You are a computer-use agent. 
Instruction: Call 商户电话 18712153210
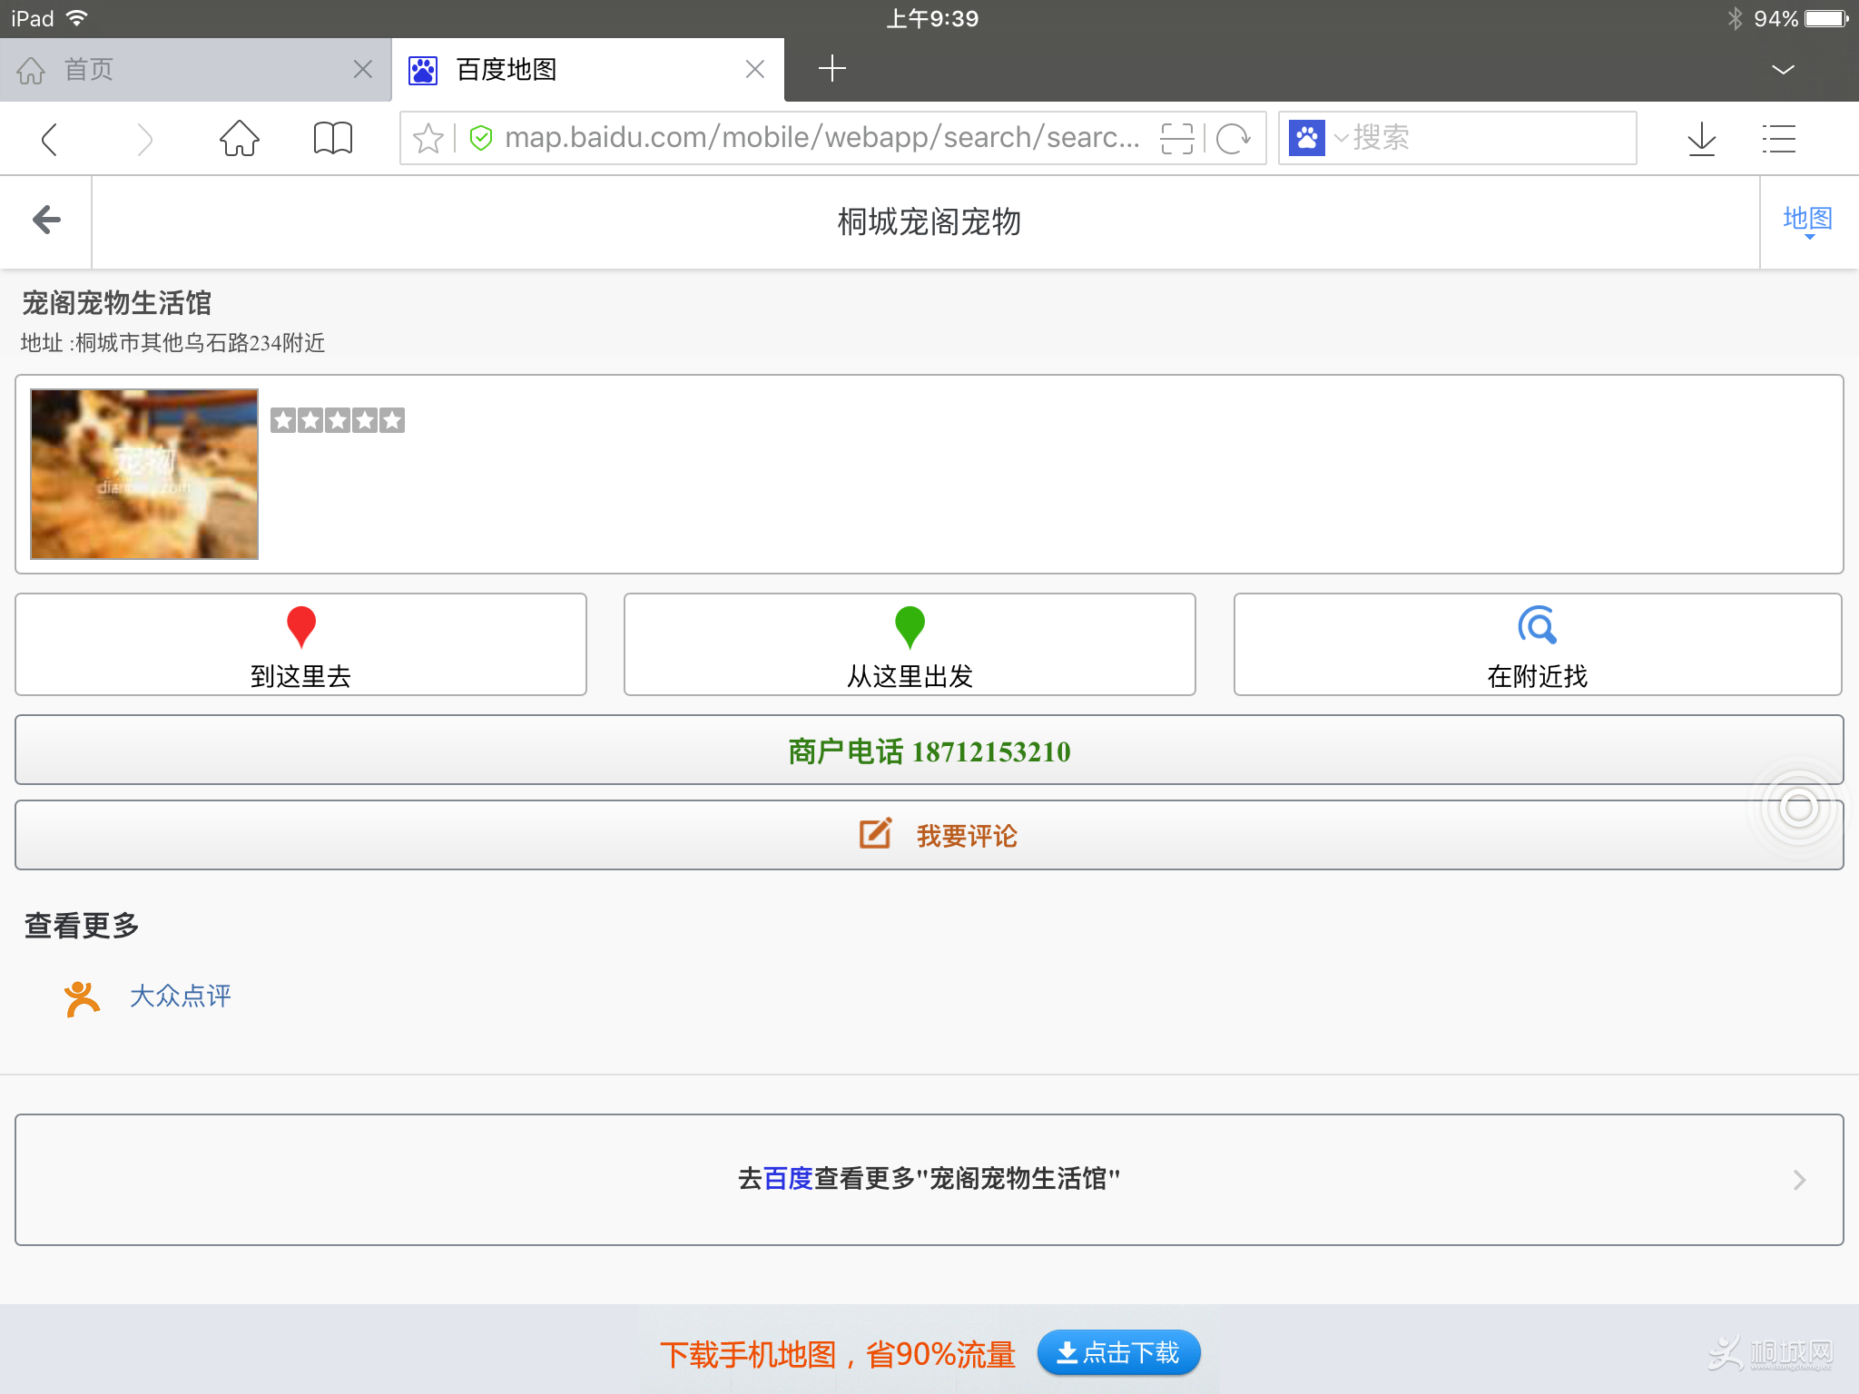tap(929, 750)
